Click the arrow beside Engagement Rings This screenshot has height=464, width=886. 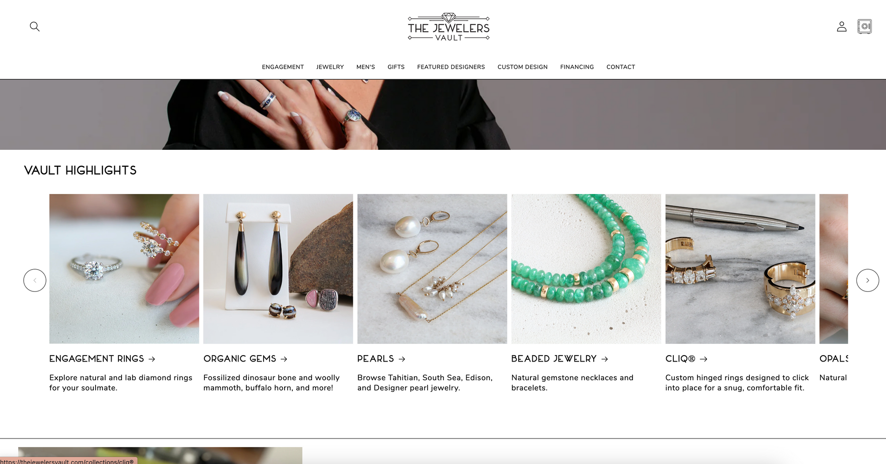click(x=152, y=359)
